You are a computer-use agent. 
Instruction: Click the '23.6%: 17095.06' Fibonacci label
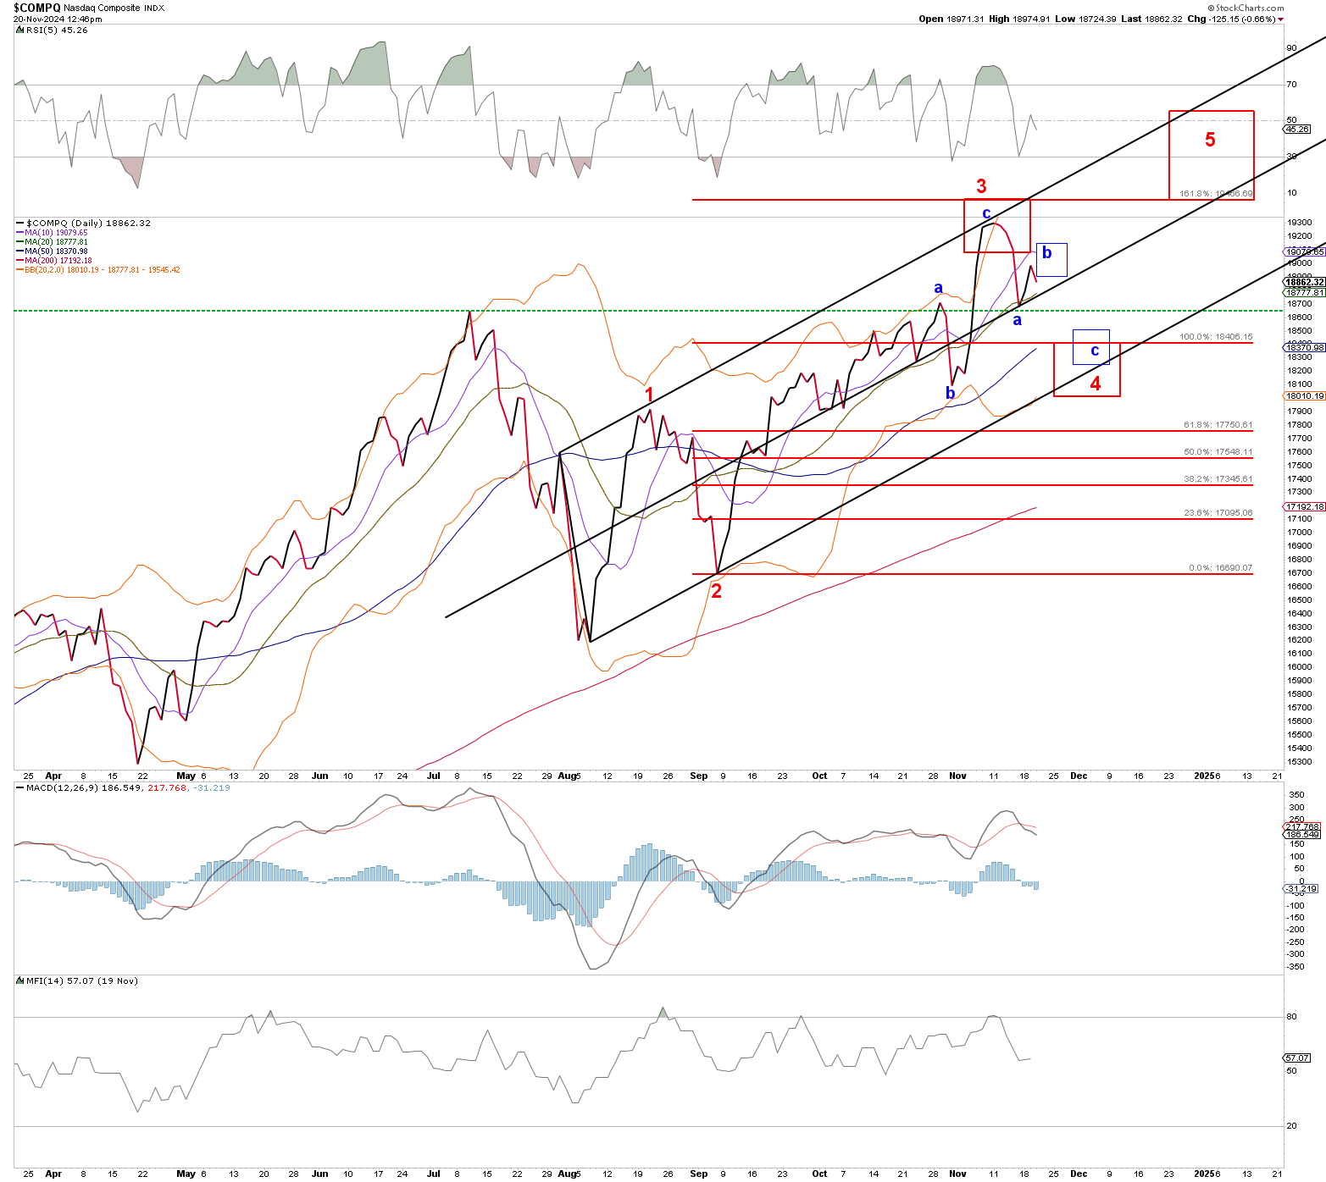1218,513
